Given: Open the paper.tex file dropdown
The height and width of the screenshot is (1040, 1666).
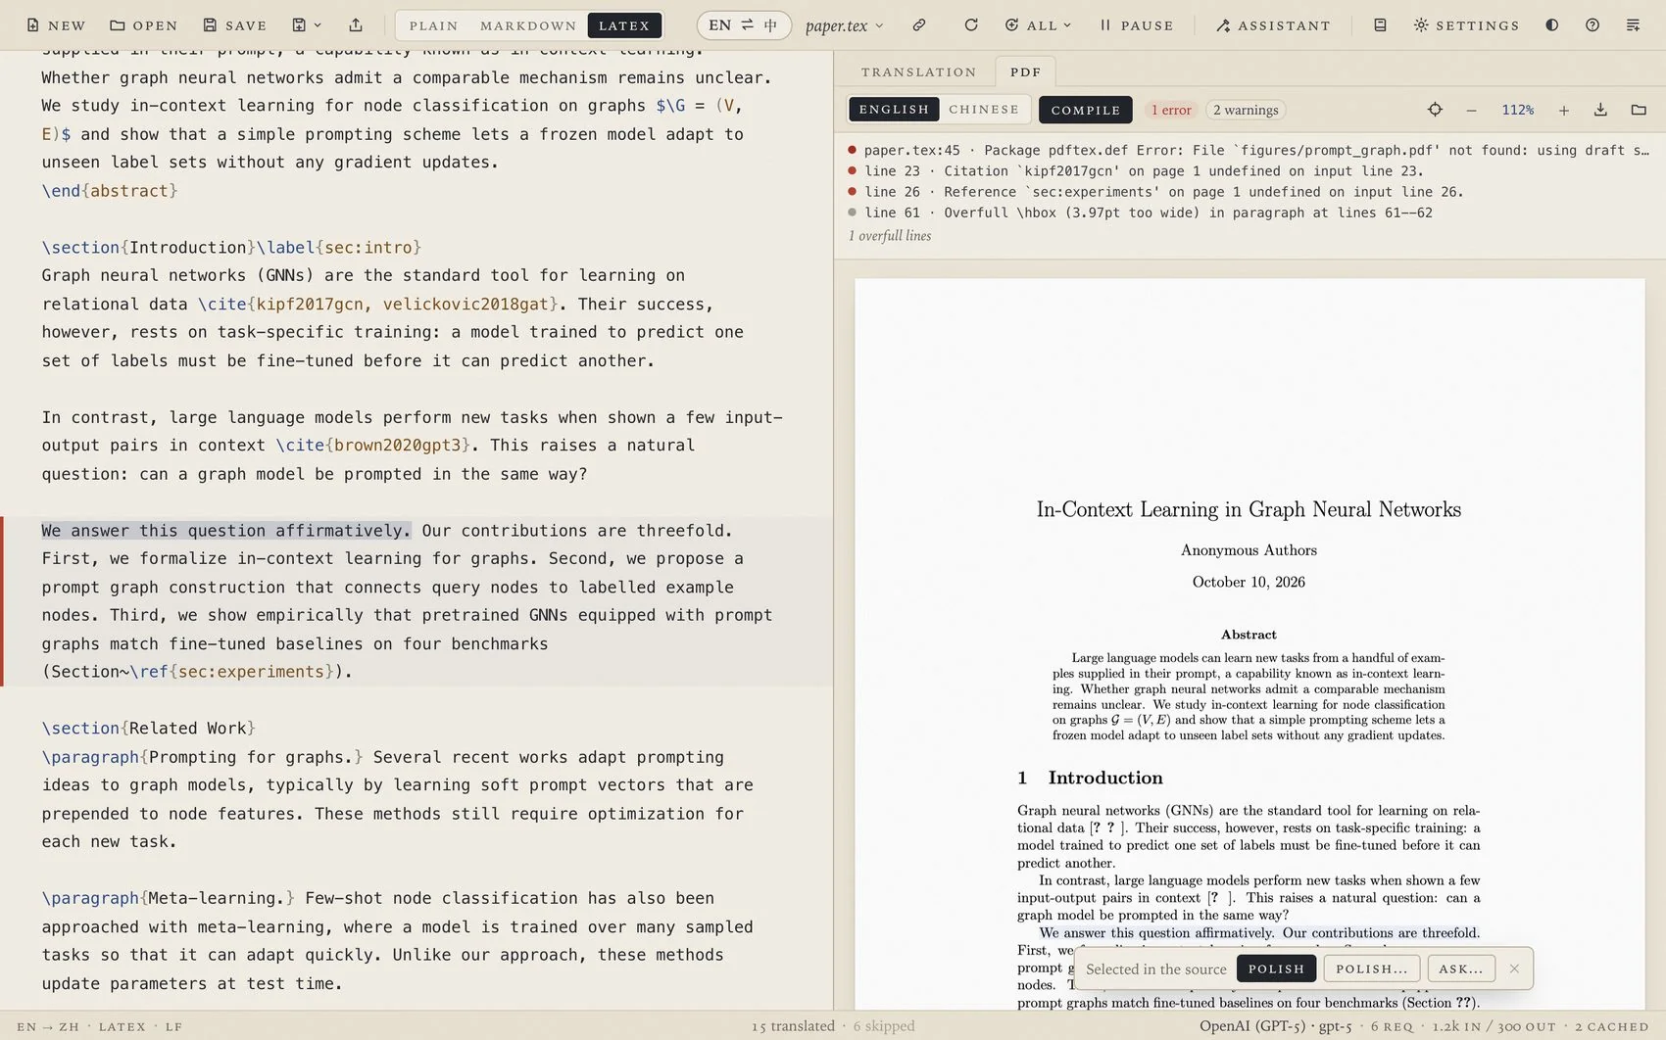Looking at the screenshot, I should [x=844, y=25].
